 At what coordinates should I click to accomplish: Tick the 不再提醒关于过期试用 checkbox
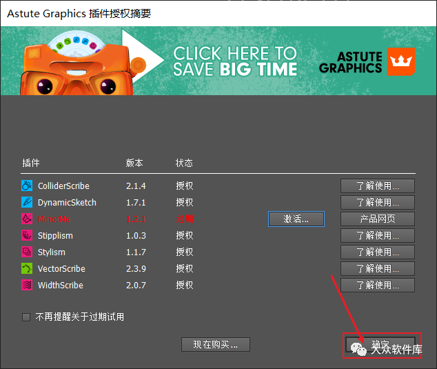coord(26,317)
